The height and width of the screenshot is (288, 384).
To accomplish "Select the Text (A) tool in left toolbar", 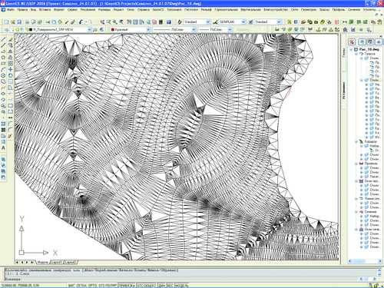I will [3, 148].
